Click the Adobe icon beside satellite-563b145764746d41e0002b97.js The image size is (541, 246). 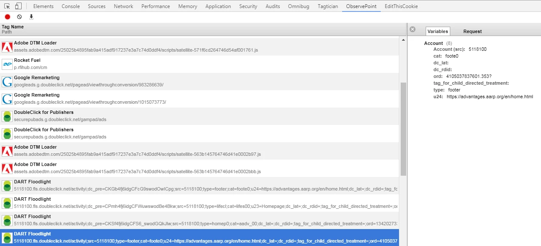coord(7,151)
